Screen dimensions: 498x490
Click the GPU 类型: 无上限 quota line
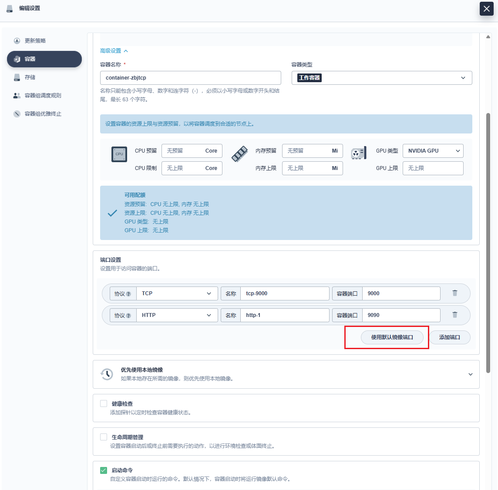pyautogui.click(x=146, y=221)
